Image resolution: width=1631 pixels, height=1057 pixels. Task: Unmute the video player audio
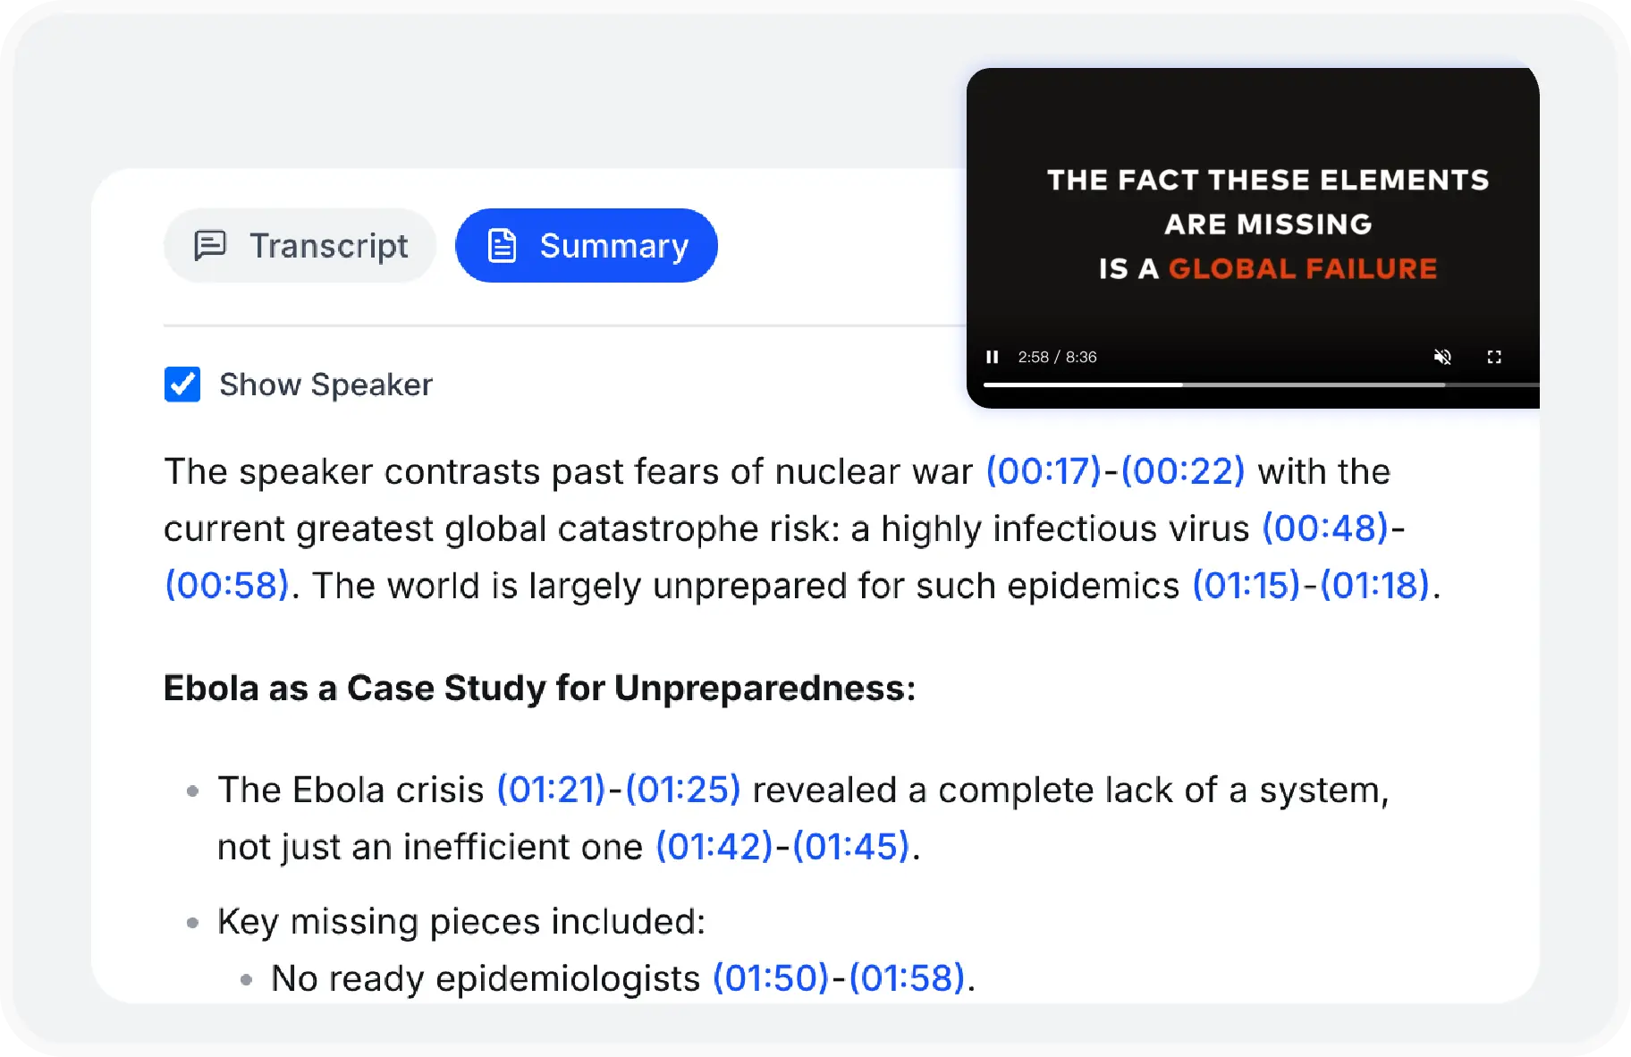click(x=1442, y=357)
